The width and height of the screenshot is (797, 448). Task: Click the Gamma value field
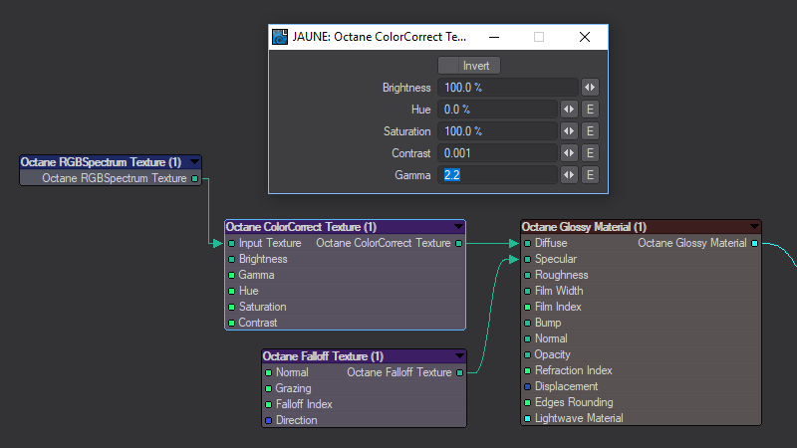click(497, 175)
